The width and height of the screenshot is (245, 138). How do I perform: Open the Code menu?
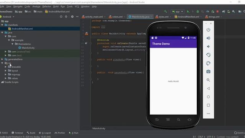point(27,7)
